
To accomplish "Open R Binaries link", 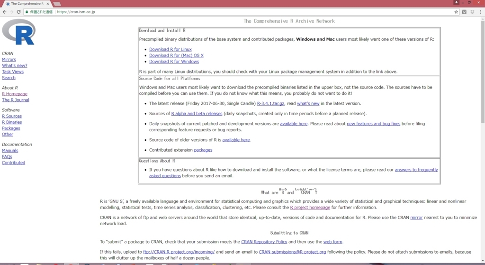I will click(x=12, y=122).
